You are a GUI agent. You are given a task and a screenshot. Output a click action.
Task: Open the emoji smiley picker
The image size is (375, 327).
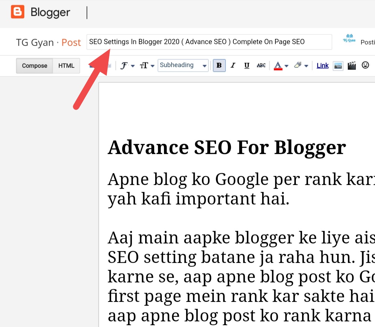[365, 65]
